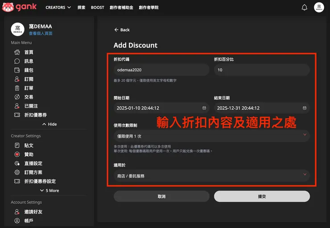This screenshot has height=228, width=330.
Task: Click the clipboard icon beside 訂單
Action: click(x=17, y=88)
